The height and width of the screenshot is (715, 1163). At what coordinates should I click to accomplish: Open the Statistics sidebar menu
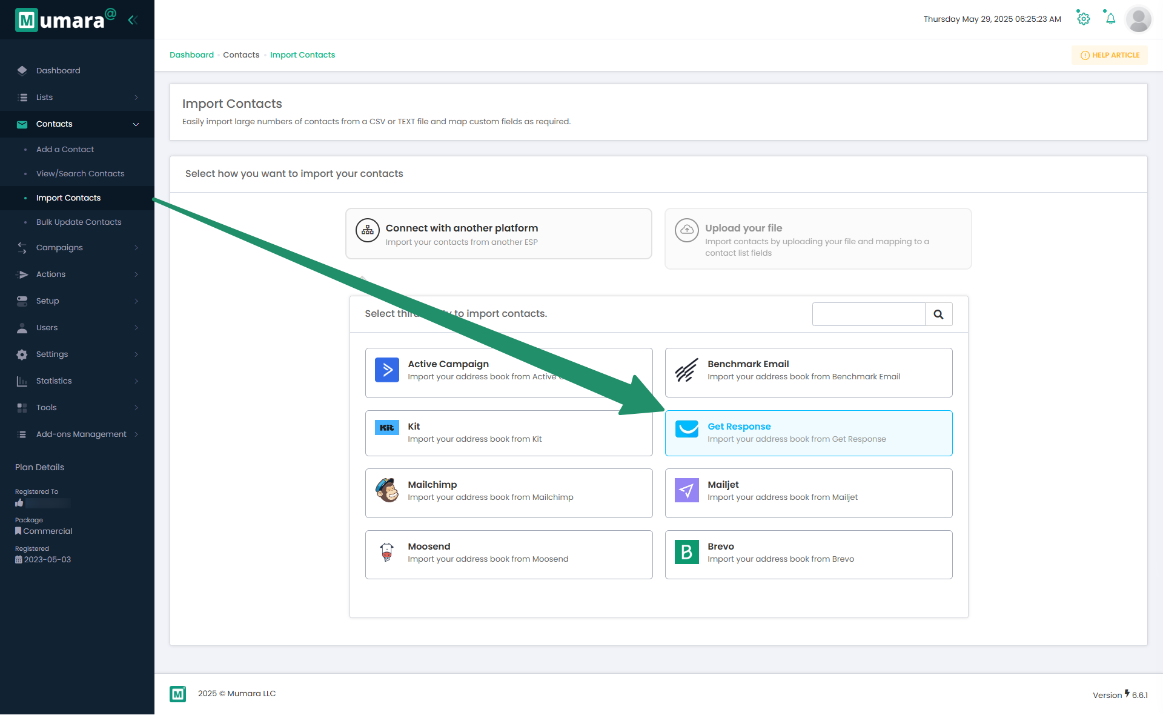coord(77,381)
